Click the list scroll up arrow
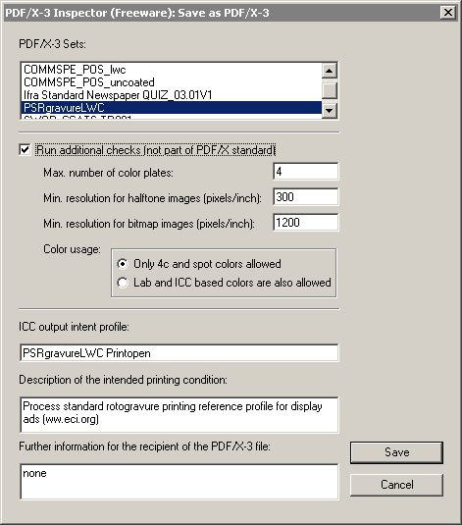462x525 pixels. [330, 71]
